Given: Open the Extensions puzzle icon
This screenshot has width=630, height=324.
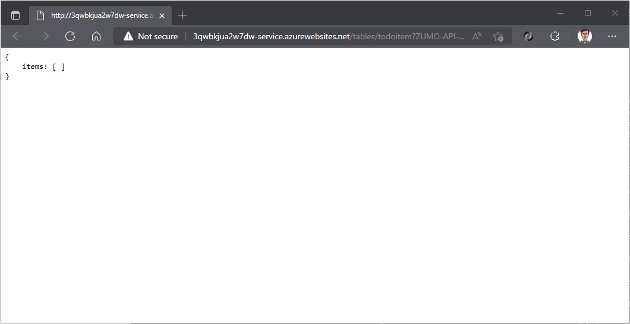Looking at the screenshot, I should pyautogui.click(x=555, y=37).
